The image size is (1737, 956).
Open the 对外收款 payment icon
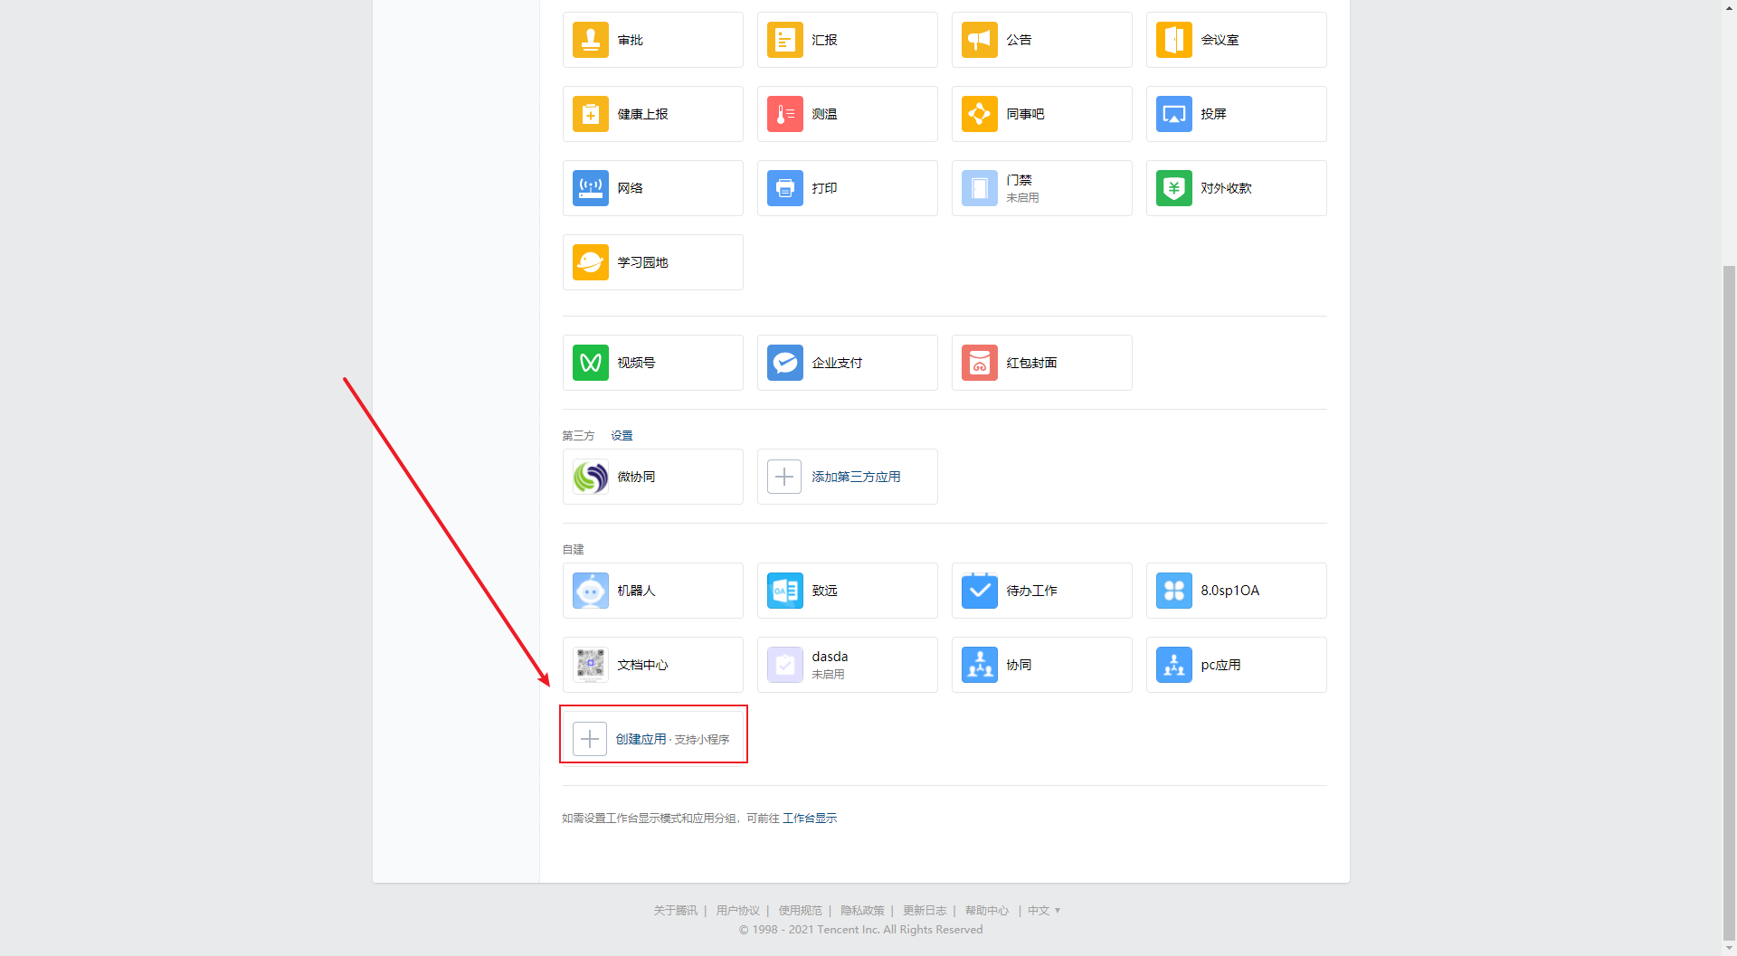pyautogui.click(x=1174, y=188)
